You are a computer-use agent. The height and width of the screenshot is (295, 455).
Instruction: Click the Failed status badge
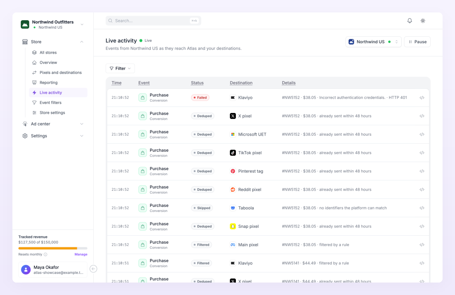200,98
